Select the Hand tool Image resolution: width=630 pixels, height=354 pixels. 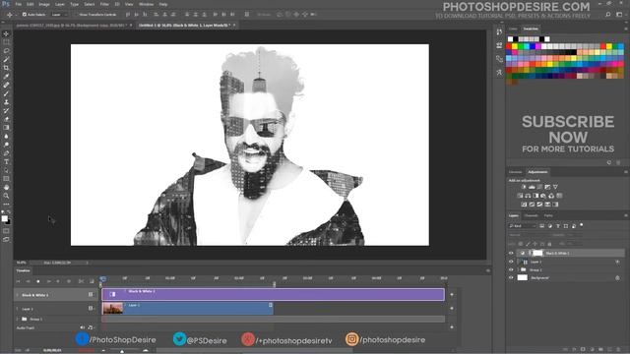6,188
